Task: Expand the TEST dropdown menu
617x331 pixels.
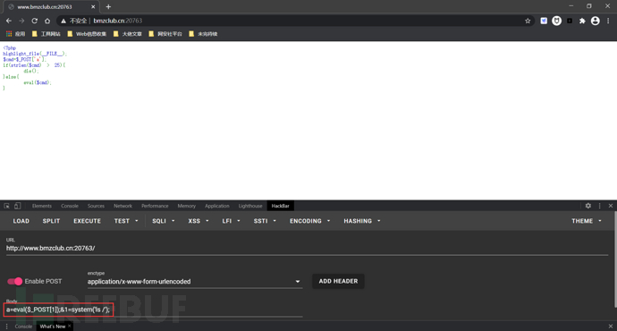Action: tap(126, 221)
